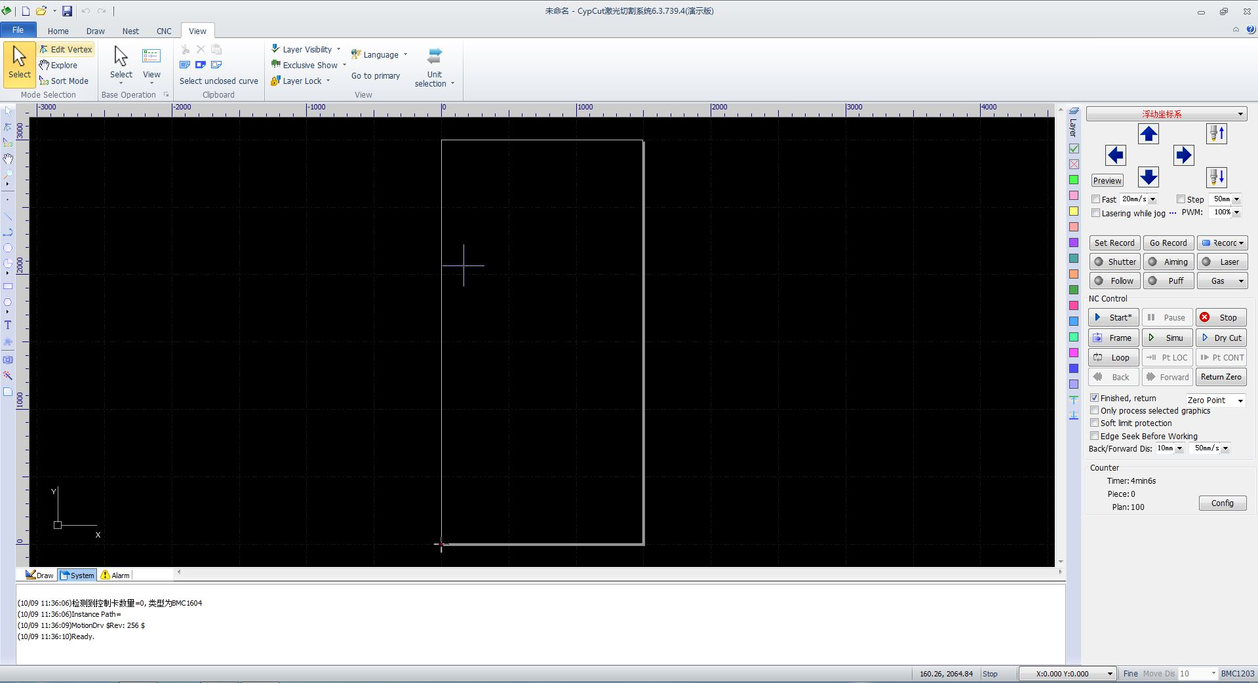
Task: Open the Layer panel icon at top
Action: (x=1074, y=111)
